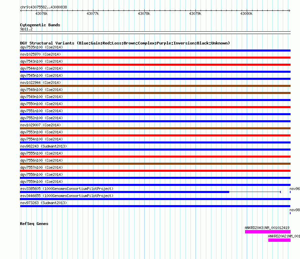Click the brown nsv1022944 complex variant bar
The width and height of the screenshot is (300, 259).
[x=155, y=86]
